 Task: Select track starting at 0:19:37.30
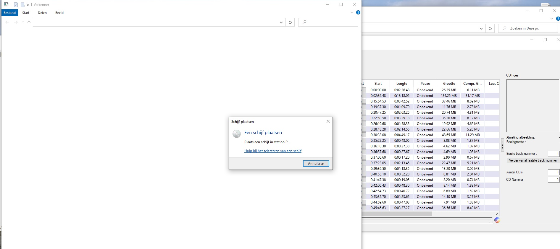coord(378,107)
